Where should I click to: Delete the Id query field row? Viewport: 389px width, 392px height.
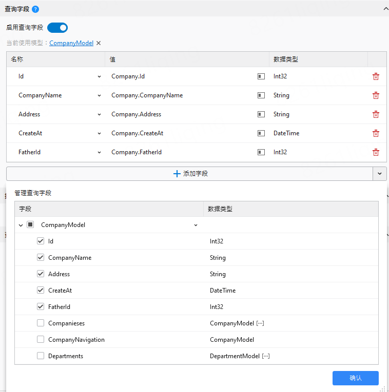pyautogui.click(x=376, y=76)
